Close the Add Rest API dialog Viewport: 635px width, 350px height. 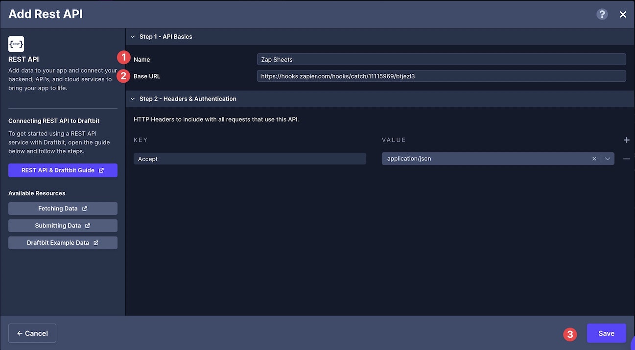coord(623,15)
